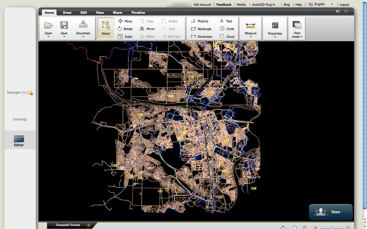Insert a revision Cloud
This screenshot has height=229, width=367.
228,36
